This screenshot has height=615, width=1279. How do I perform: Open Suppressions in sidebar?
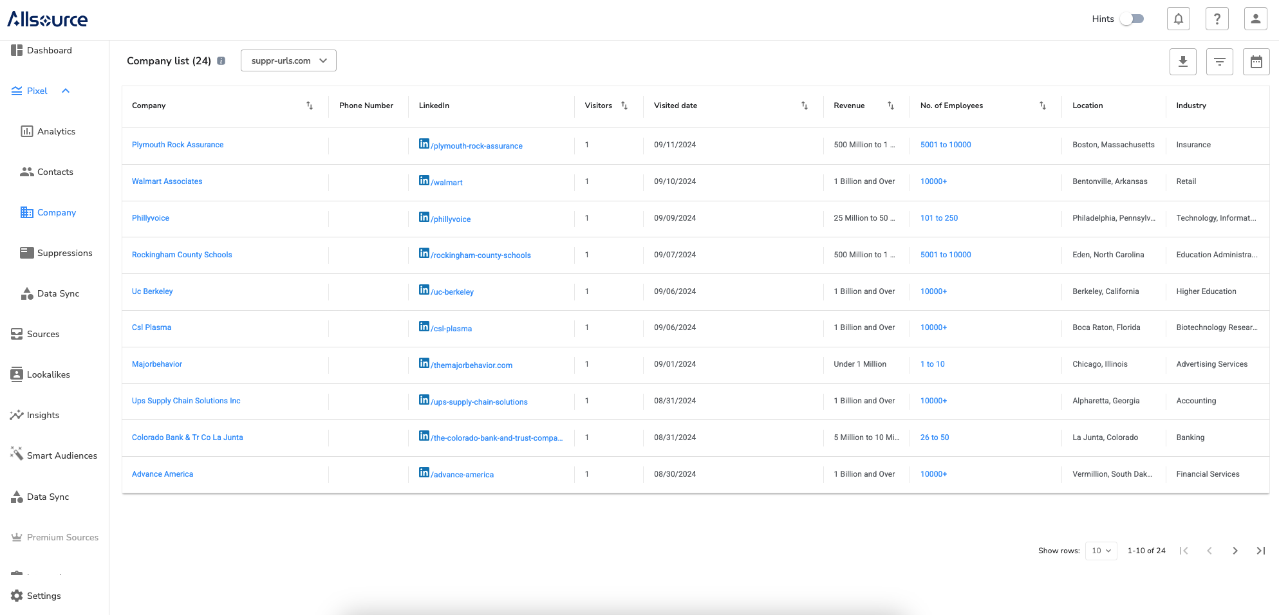[x=57, y=253]
